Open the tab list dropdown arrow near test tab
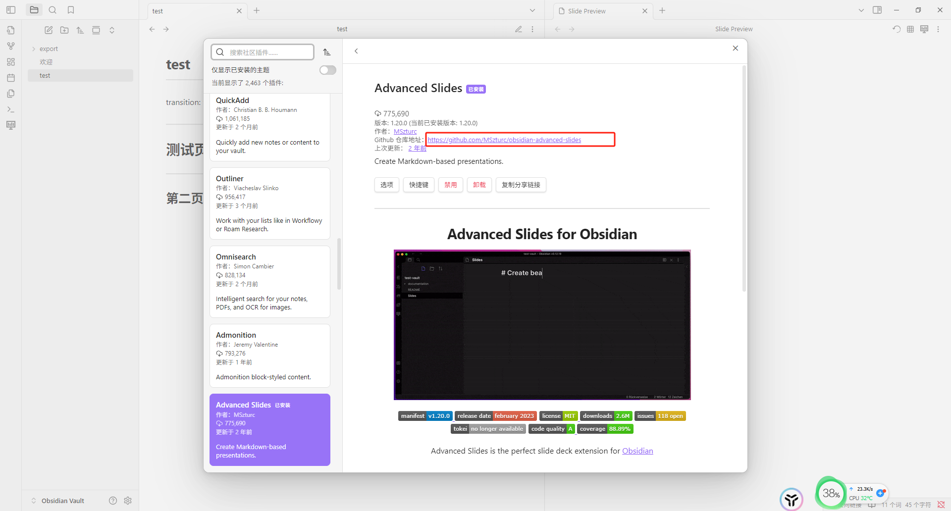 (x=532, y=10)
